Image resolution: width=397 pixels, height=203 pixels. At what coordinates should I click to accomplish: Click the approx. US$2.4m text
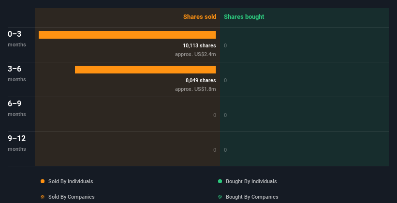[x=195, y=54]
